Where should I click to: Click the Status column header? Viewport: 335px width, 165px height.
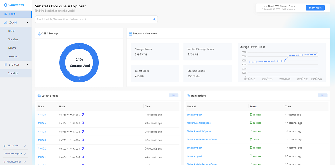pyautogui.click(x=253, y=106)
